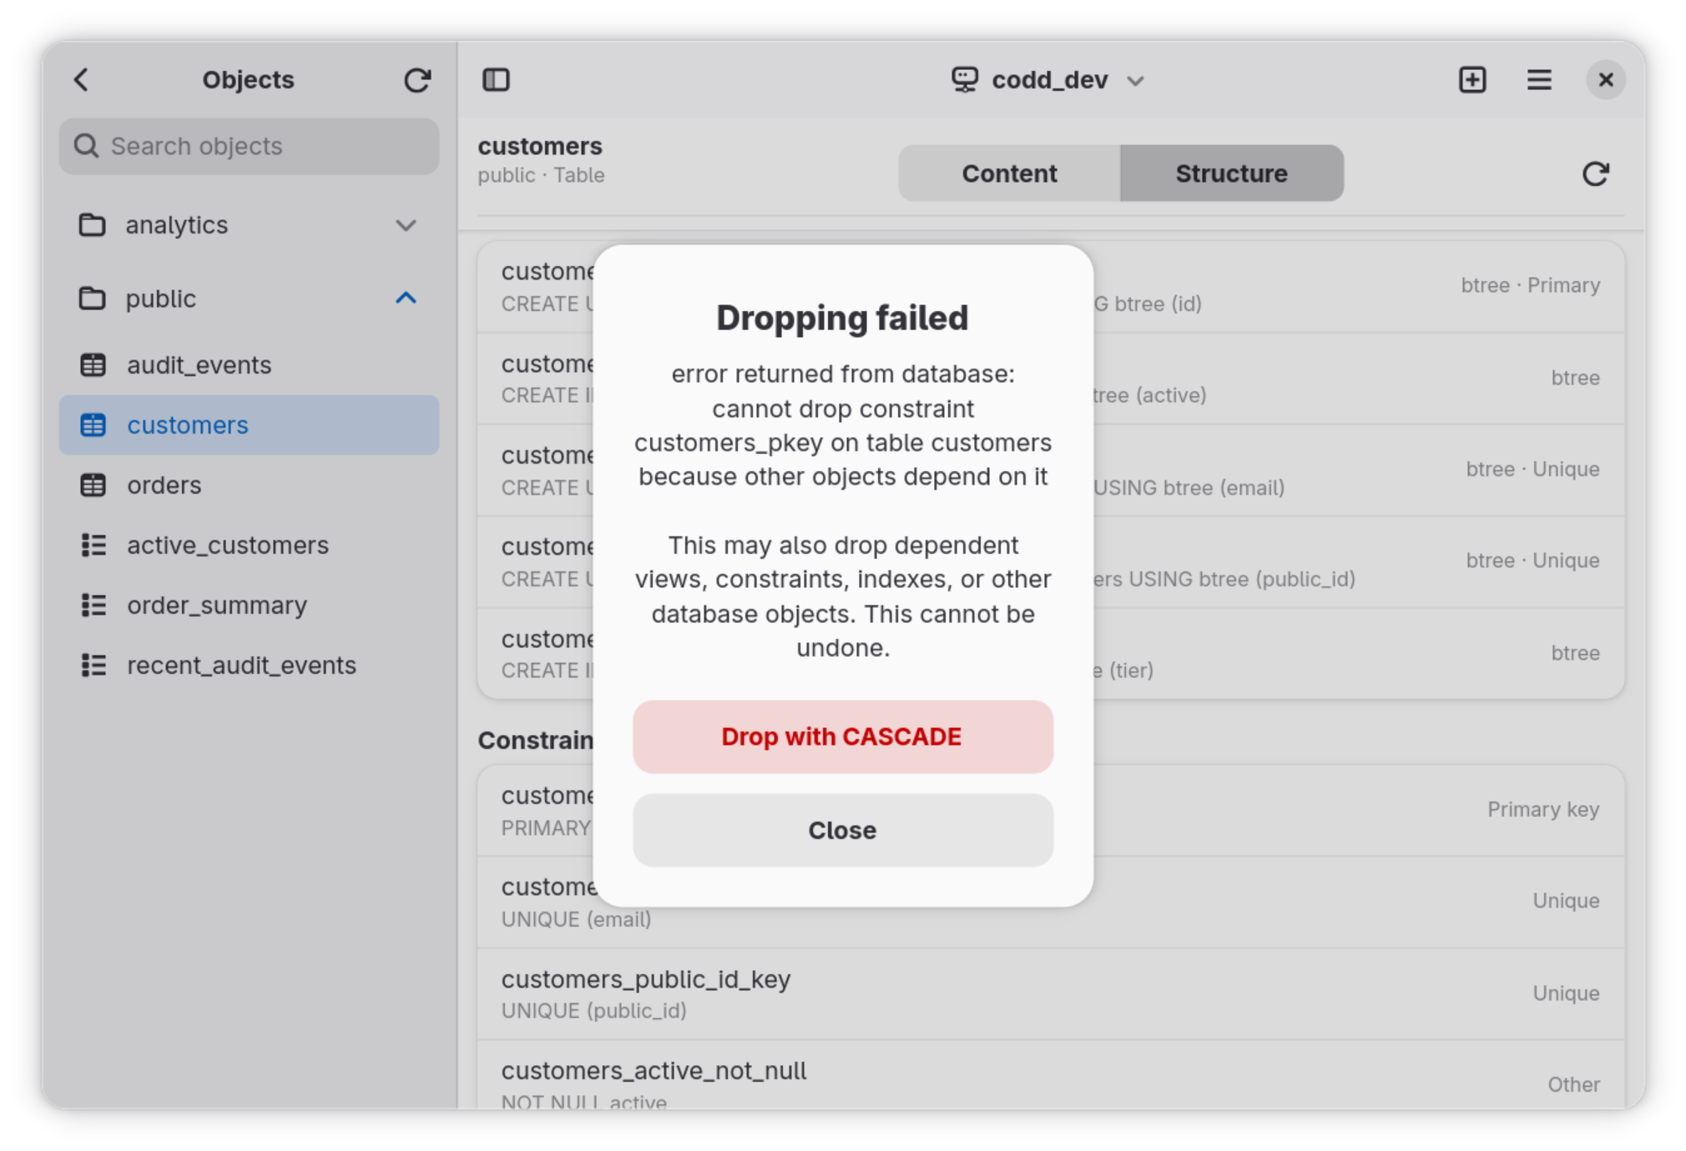This screenshot has height=1151, width=1686.
Task: Toggle the sidebar panel icon
Action: pos(496,80)
